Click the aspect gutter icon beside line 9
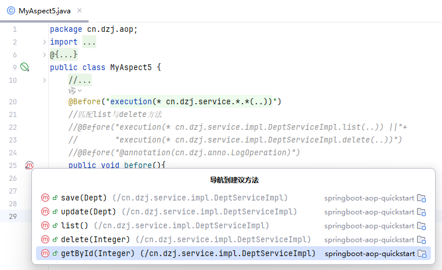Screen dimensions: 442x270 click(24, 67)
